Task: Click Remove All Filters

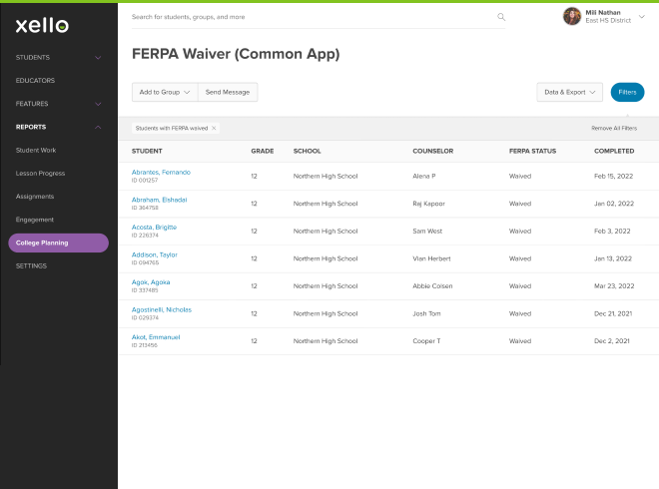Action: tap(613, 129)
